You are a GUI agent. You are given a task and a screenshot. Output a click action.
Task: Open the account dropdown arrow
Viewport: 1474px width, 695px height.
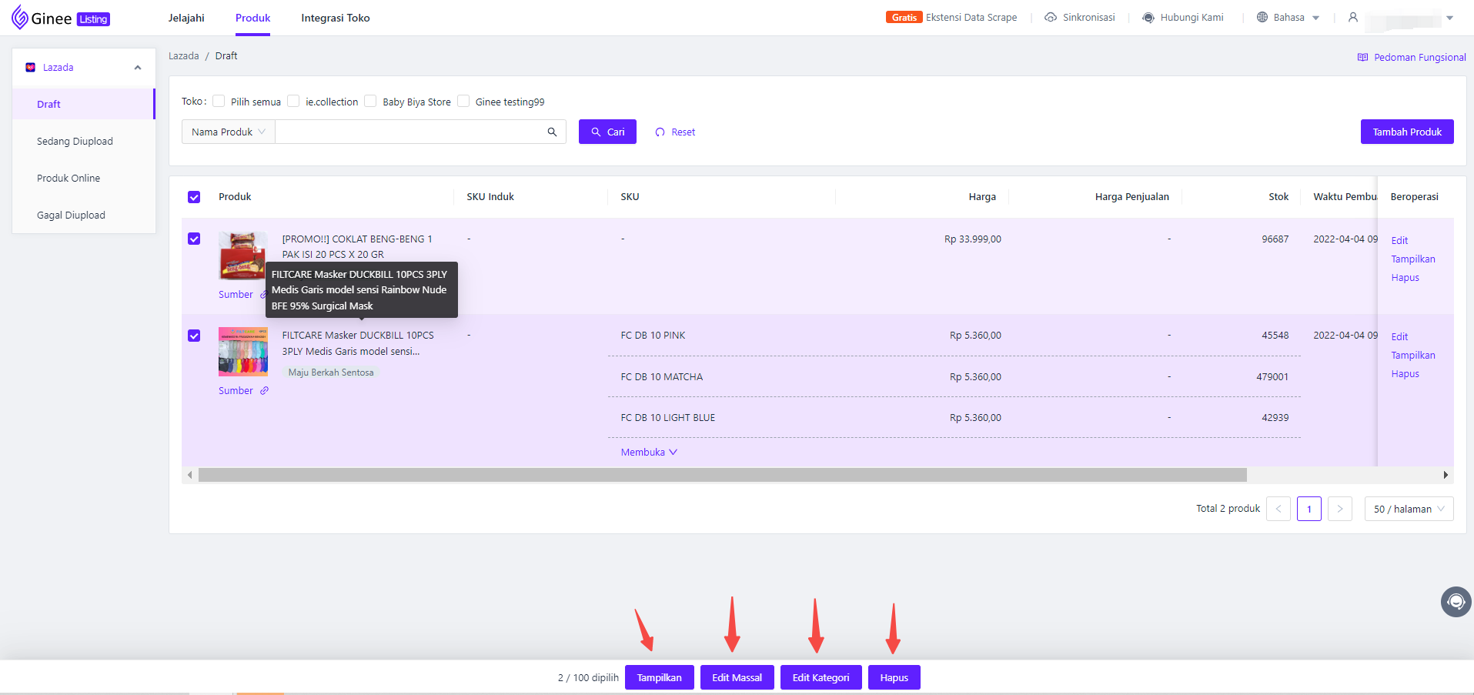coord(1449,18)
